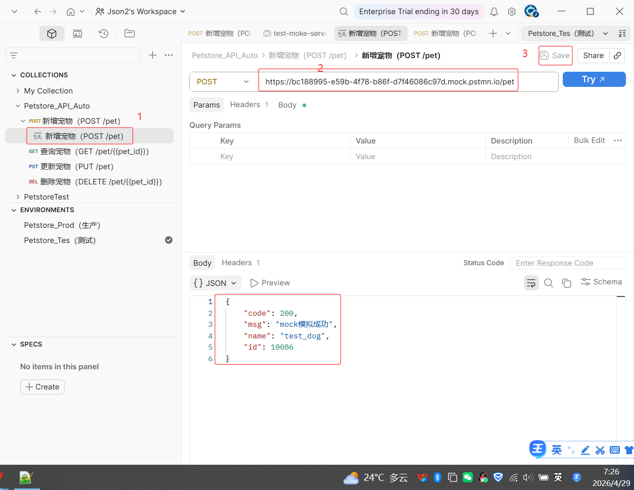Open the settings gear icon
The width and height of the screenshot is (634, 490).
512,12
